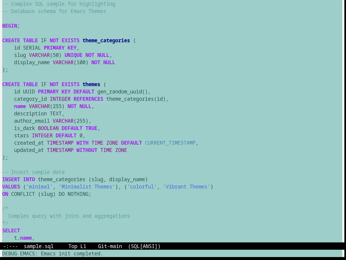Click the 'colorful' string literal
Image resolution: width=346 pixels, height=260 pixels.
pyautogui.click(x=142, y=187)
